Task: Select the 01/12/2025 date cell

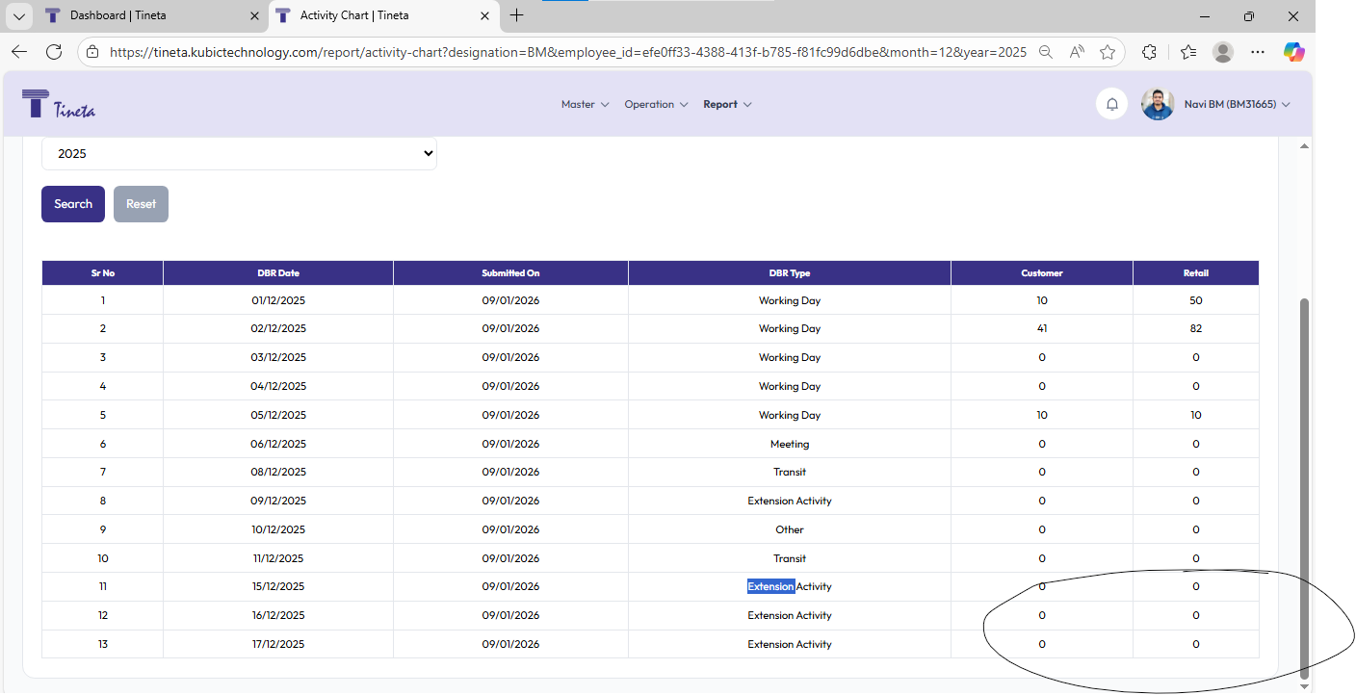Action: click(x=278, y=300)
